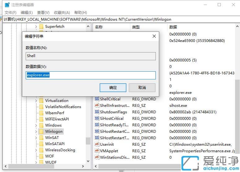Image resolution: width=240 pixels, height=172 pixels.
Task: Click the SiHostRestartT... value icon
Action: coord(97,138)
